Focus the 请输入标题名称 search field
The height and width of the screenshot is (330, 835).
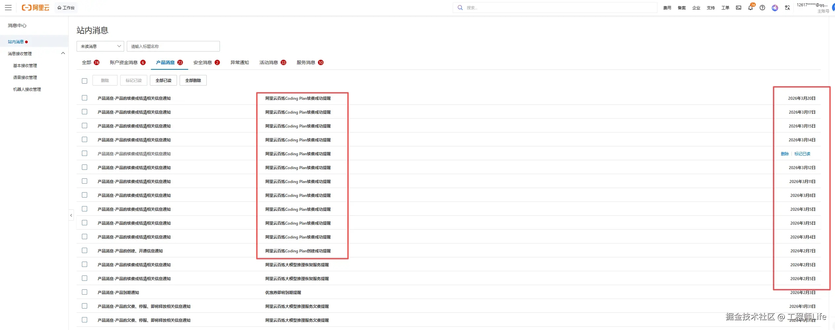coord(173,46)
